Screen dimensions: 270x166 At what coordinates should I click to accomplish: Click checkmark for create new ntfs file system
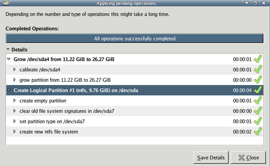(x=258, y=131)
